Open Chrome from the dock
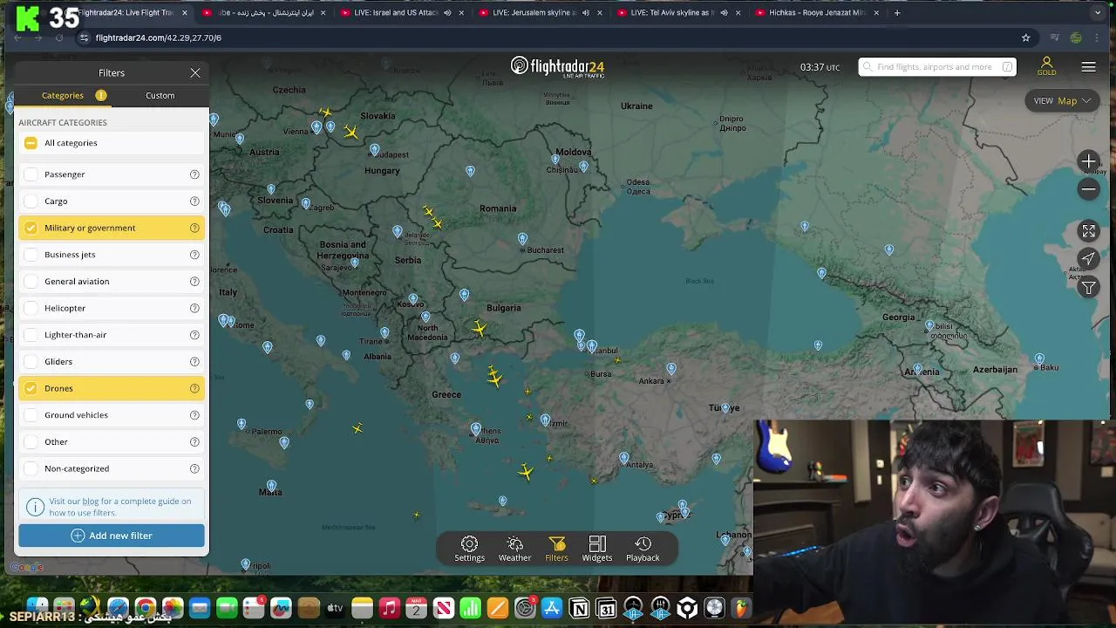The height and width of the screenshot is (628, 1116). coord(146,608)
